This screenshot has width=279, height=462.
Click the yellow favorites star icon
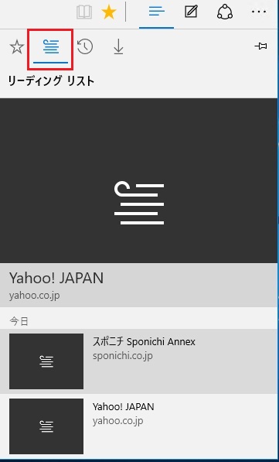(x=109, y=12)
